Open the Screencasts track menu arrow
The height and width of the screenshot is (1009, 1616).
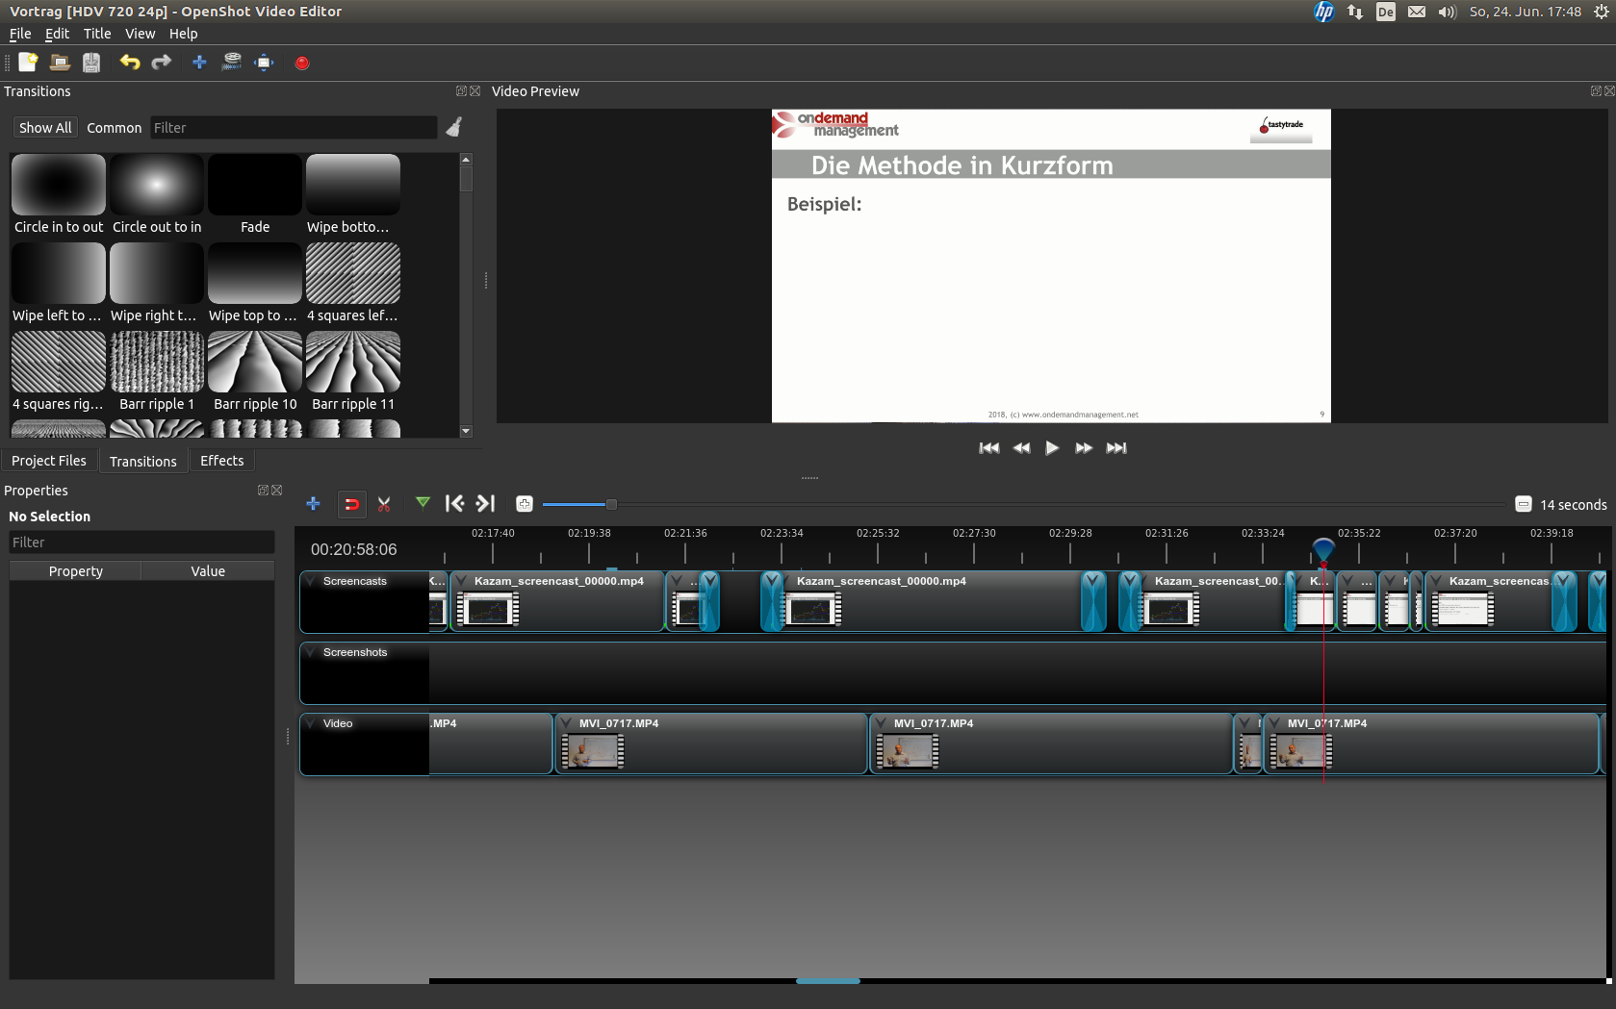[x=312, y=581]
